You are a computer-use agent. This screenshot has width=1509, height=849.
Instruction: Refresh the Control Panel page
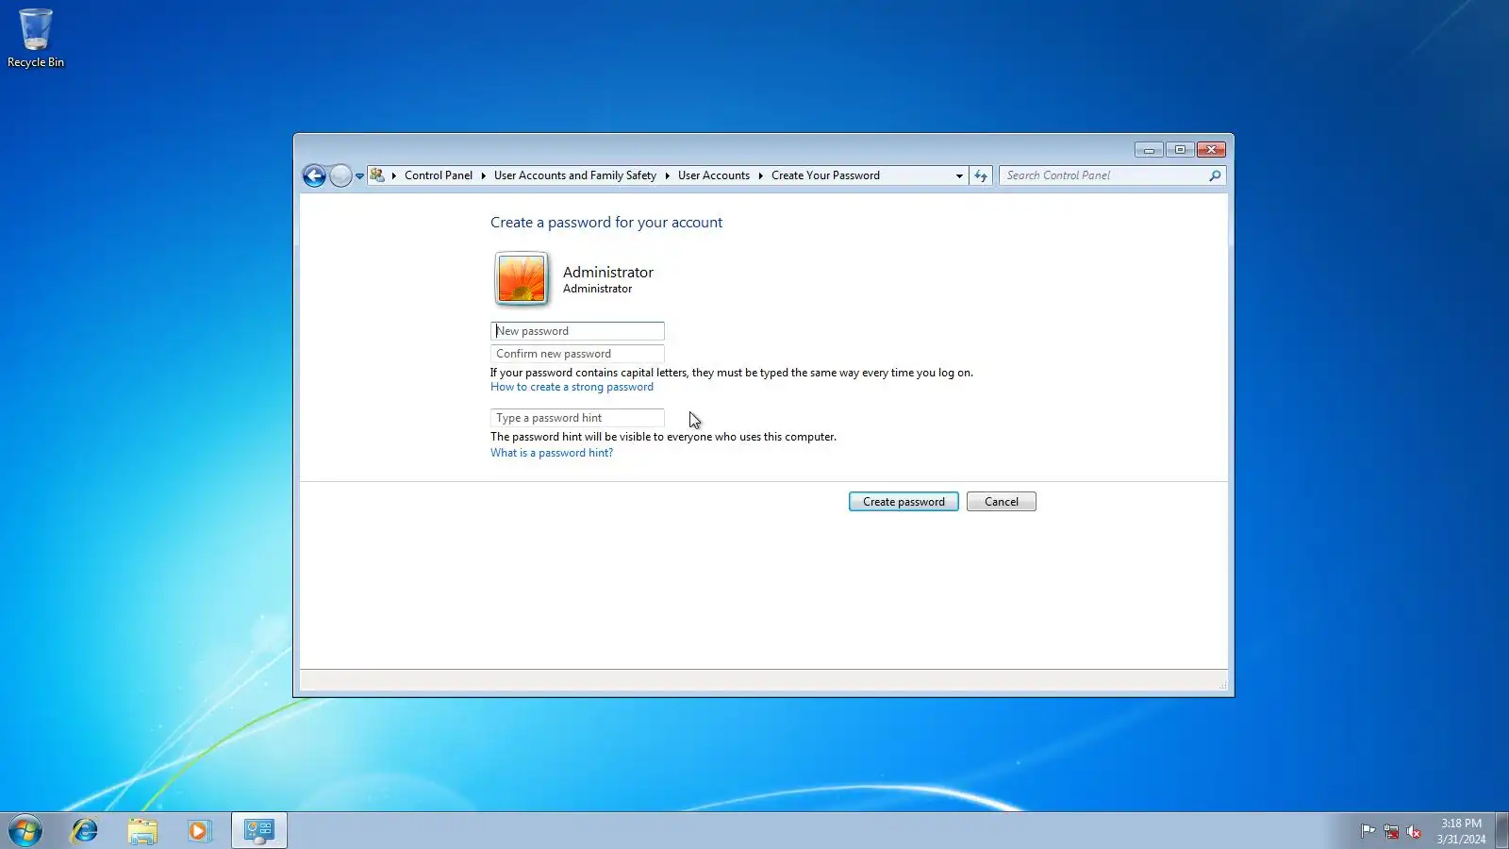981,175
